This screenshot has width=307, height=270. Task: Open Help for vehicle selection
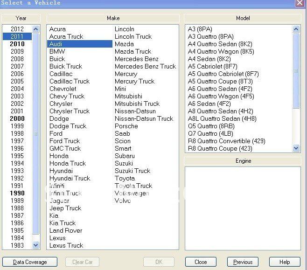285,262
